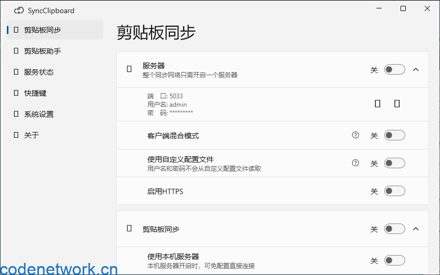This screenshot has height=275, width=440.
Task: Toggle the 剪贴板同步 card switch
Action: 395,229
